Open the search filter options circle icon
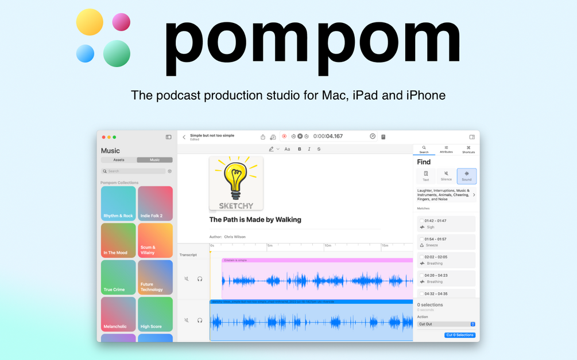Image resolution: width=577 pixels, height=360 pixels. 169,171
